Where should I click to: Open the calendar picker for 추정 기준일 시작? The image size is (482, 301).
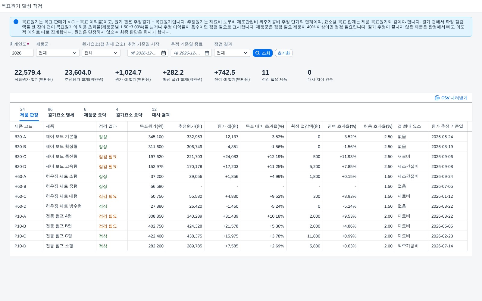click(x=164, y=53)
